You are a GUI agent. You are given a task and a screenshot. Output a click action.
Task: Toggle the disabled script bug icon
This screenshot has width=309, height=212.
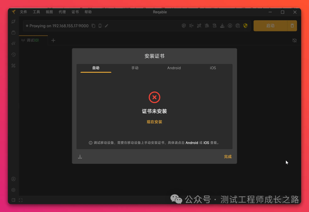tap(207, 26)
